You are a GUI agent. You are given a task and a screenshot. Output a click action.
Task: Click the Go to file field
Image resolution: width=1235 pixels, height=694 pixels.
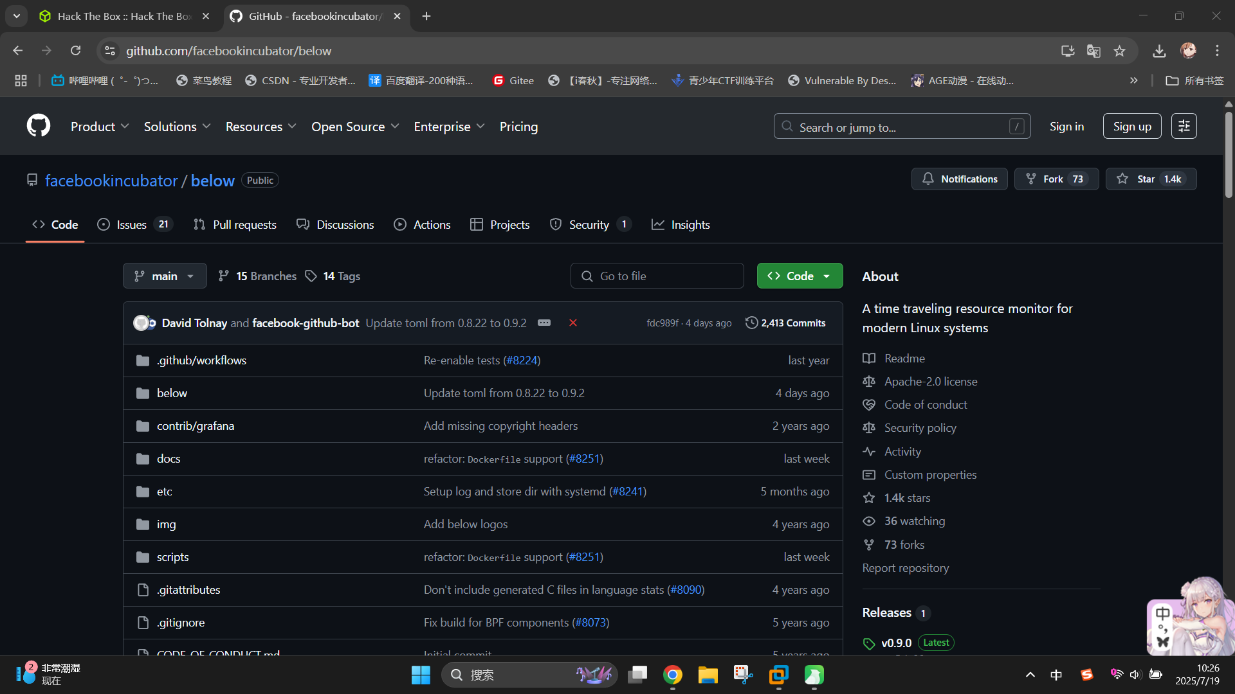click(657, 276)
